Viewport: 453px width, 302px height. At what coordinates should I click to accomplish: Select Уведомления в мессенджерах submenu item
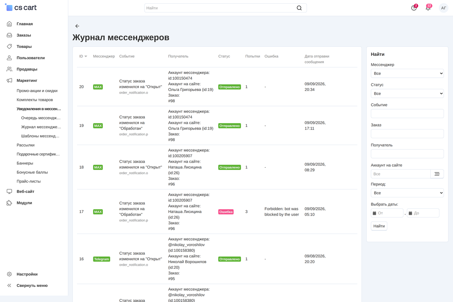click(x=39, y=109)
